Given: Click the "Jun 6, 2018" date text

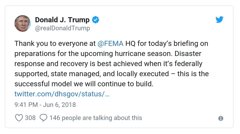Looking at the screenshot, I should point(59,105).
